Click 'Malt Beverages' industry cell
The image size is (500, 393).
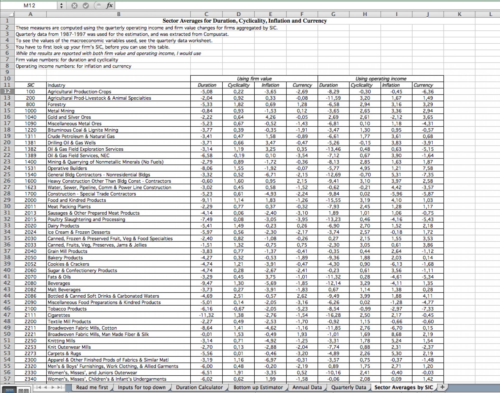(x=118, y=290)
